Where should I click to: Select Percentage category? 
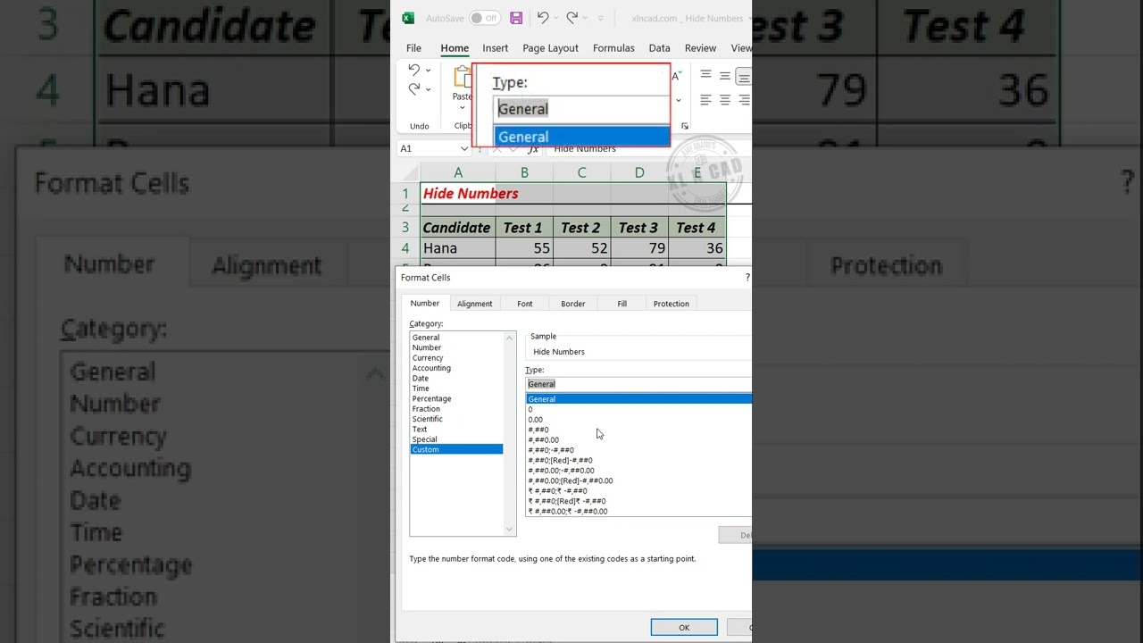(456, 399)
